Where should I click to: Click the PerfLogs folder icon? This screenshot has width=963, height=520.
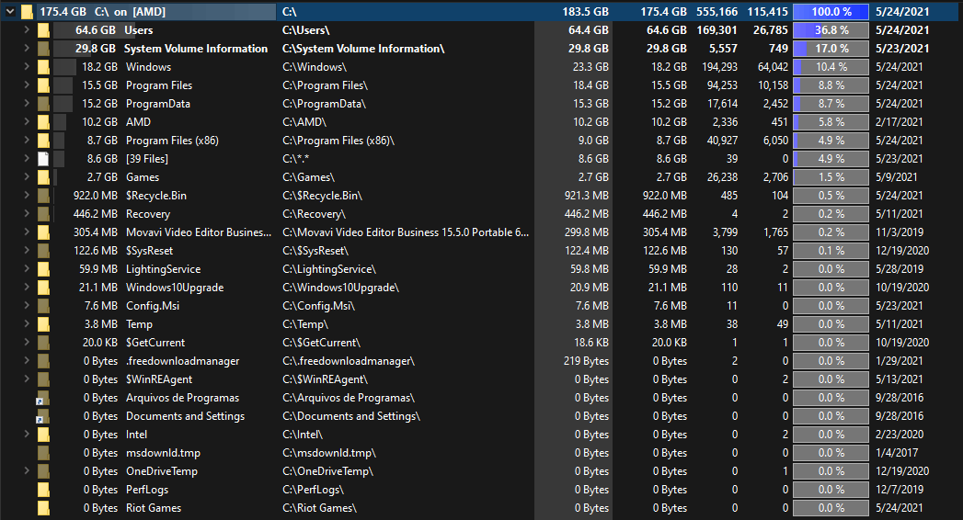point(43,490)
